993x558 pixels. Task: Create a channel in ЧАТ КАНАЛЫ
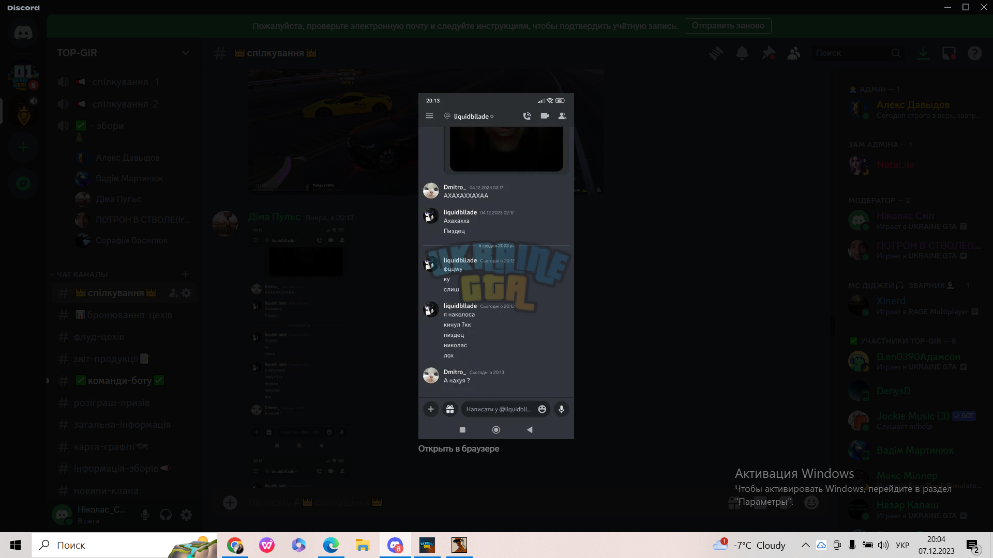tap(186, 274)
